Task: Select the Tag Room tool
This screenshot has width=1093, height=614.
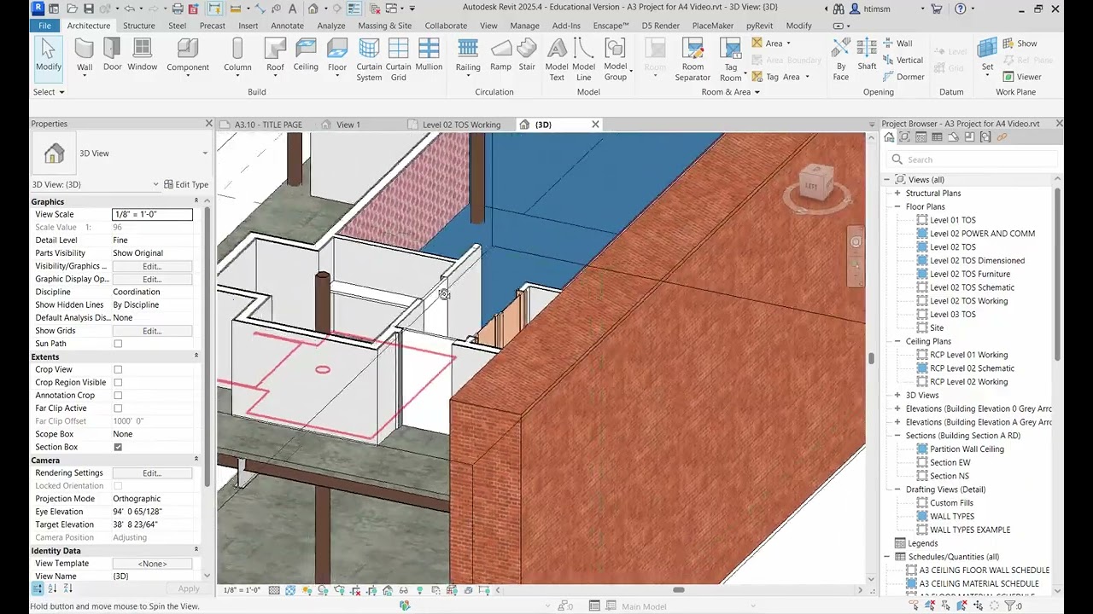Action: coord(731,60)
